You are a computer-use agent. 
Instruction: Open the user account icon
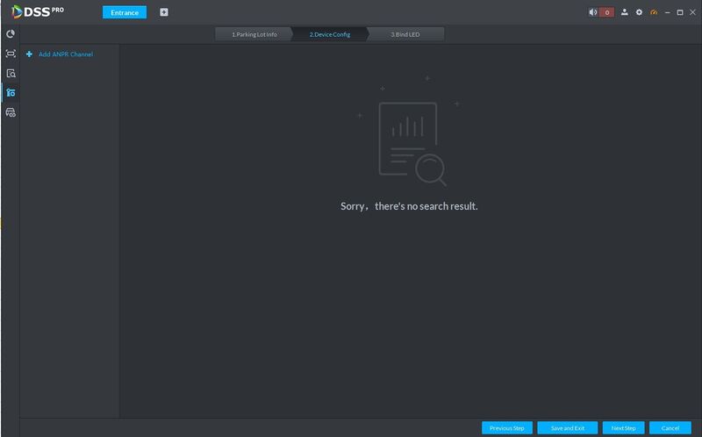coord(624,12)
